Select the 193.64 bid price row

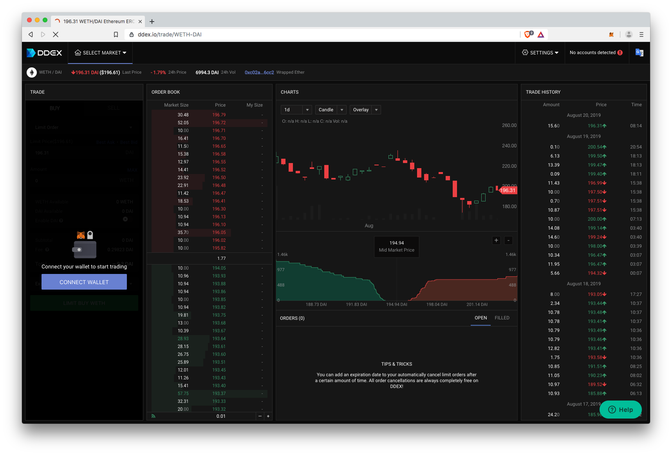[x=210, y=339]
